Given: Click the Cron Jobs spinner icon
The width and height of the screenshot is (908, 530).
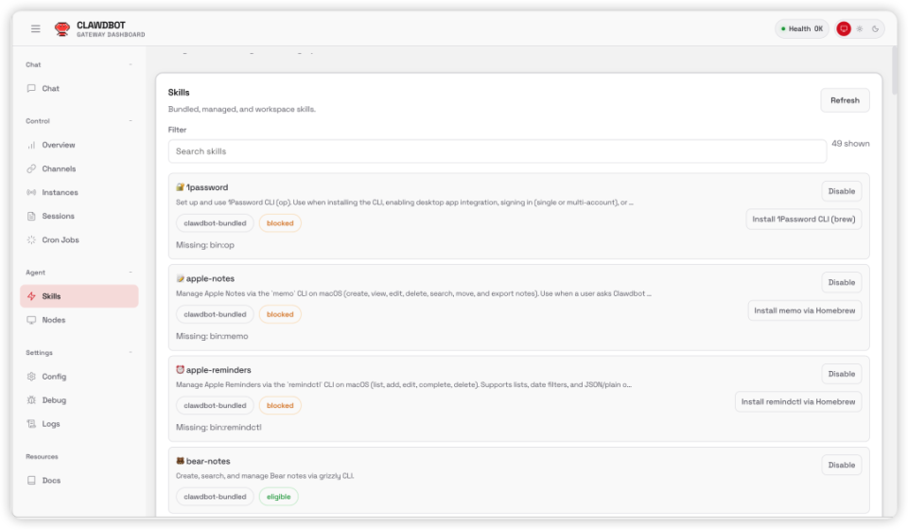Looking at the screenshot, I should tap(32, 240).
